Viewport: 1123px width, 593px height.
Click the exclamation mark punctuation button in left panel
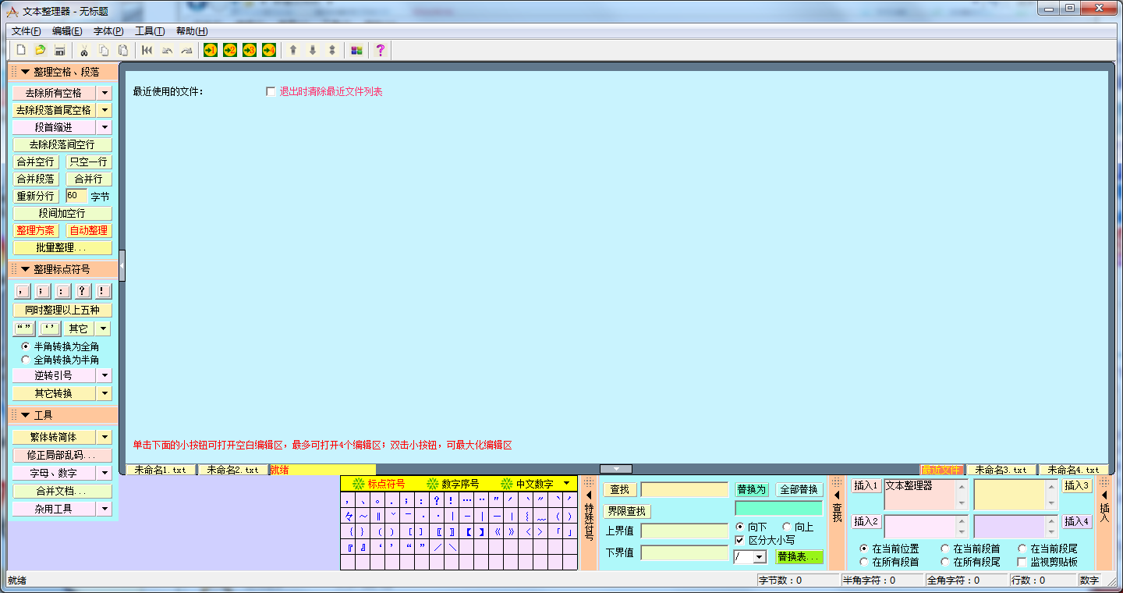tap(104, 291)
